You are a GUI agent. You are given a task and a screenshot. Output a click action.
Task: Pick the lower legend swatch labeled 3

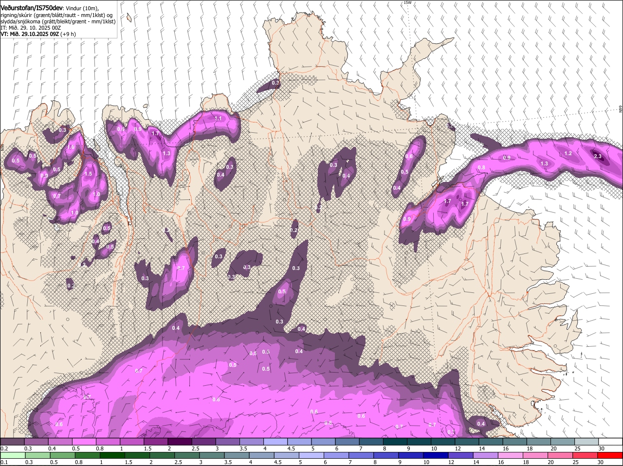211,455
